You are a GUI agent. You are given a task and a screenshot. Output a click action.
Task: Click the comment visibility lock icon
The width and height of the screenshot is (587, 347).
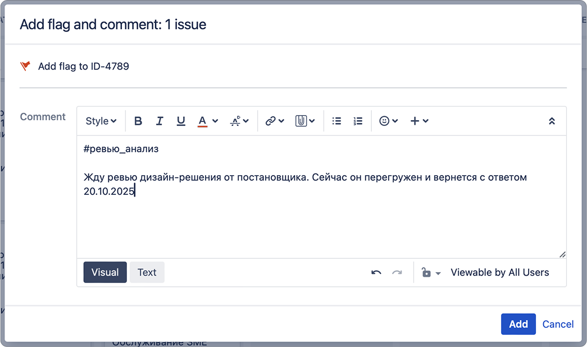point(426,272)
